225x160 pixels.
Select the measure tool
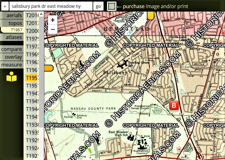[12, 65]
